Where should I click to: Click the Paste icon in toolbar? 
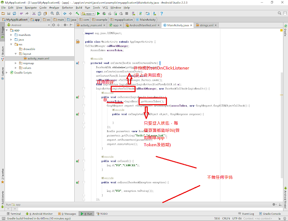click(45, 13)
